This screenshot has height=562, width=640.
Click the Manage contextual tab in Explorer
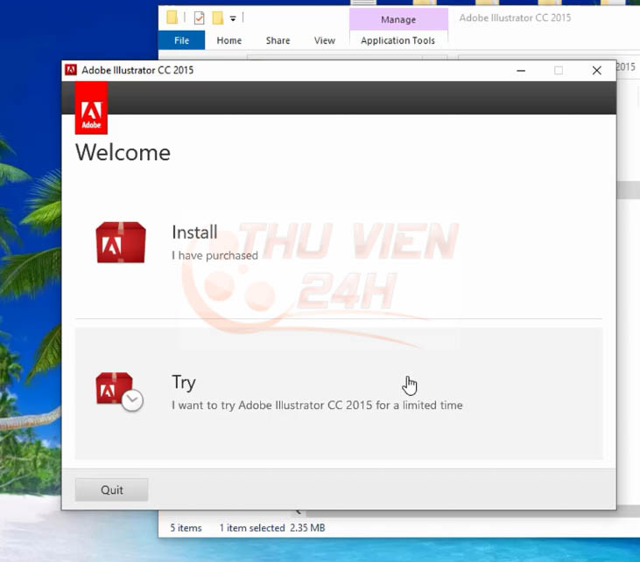tap(398, 19)
